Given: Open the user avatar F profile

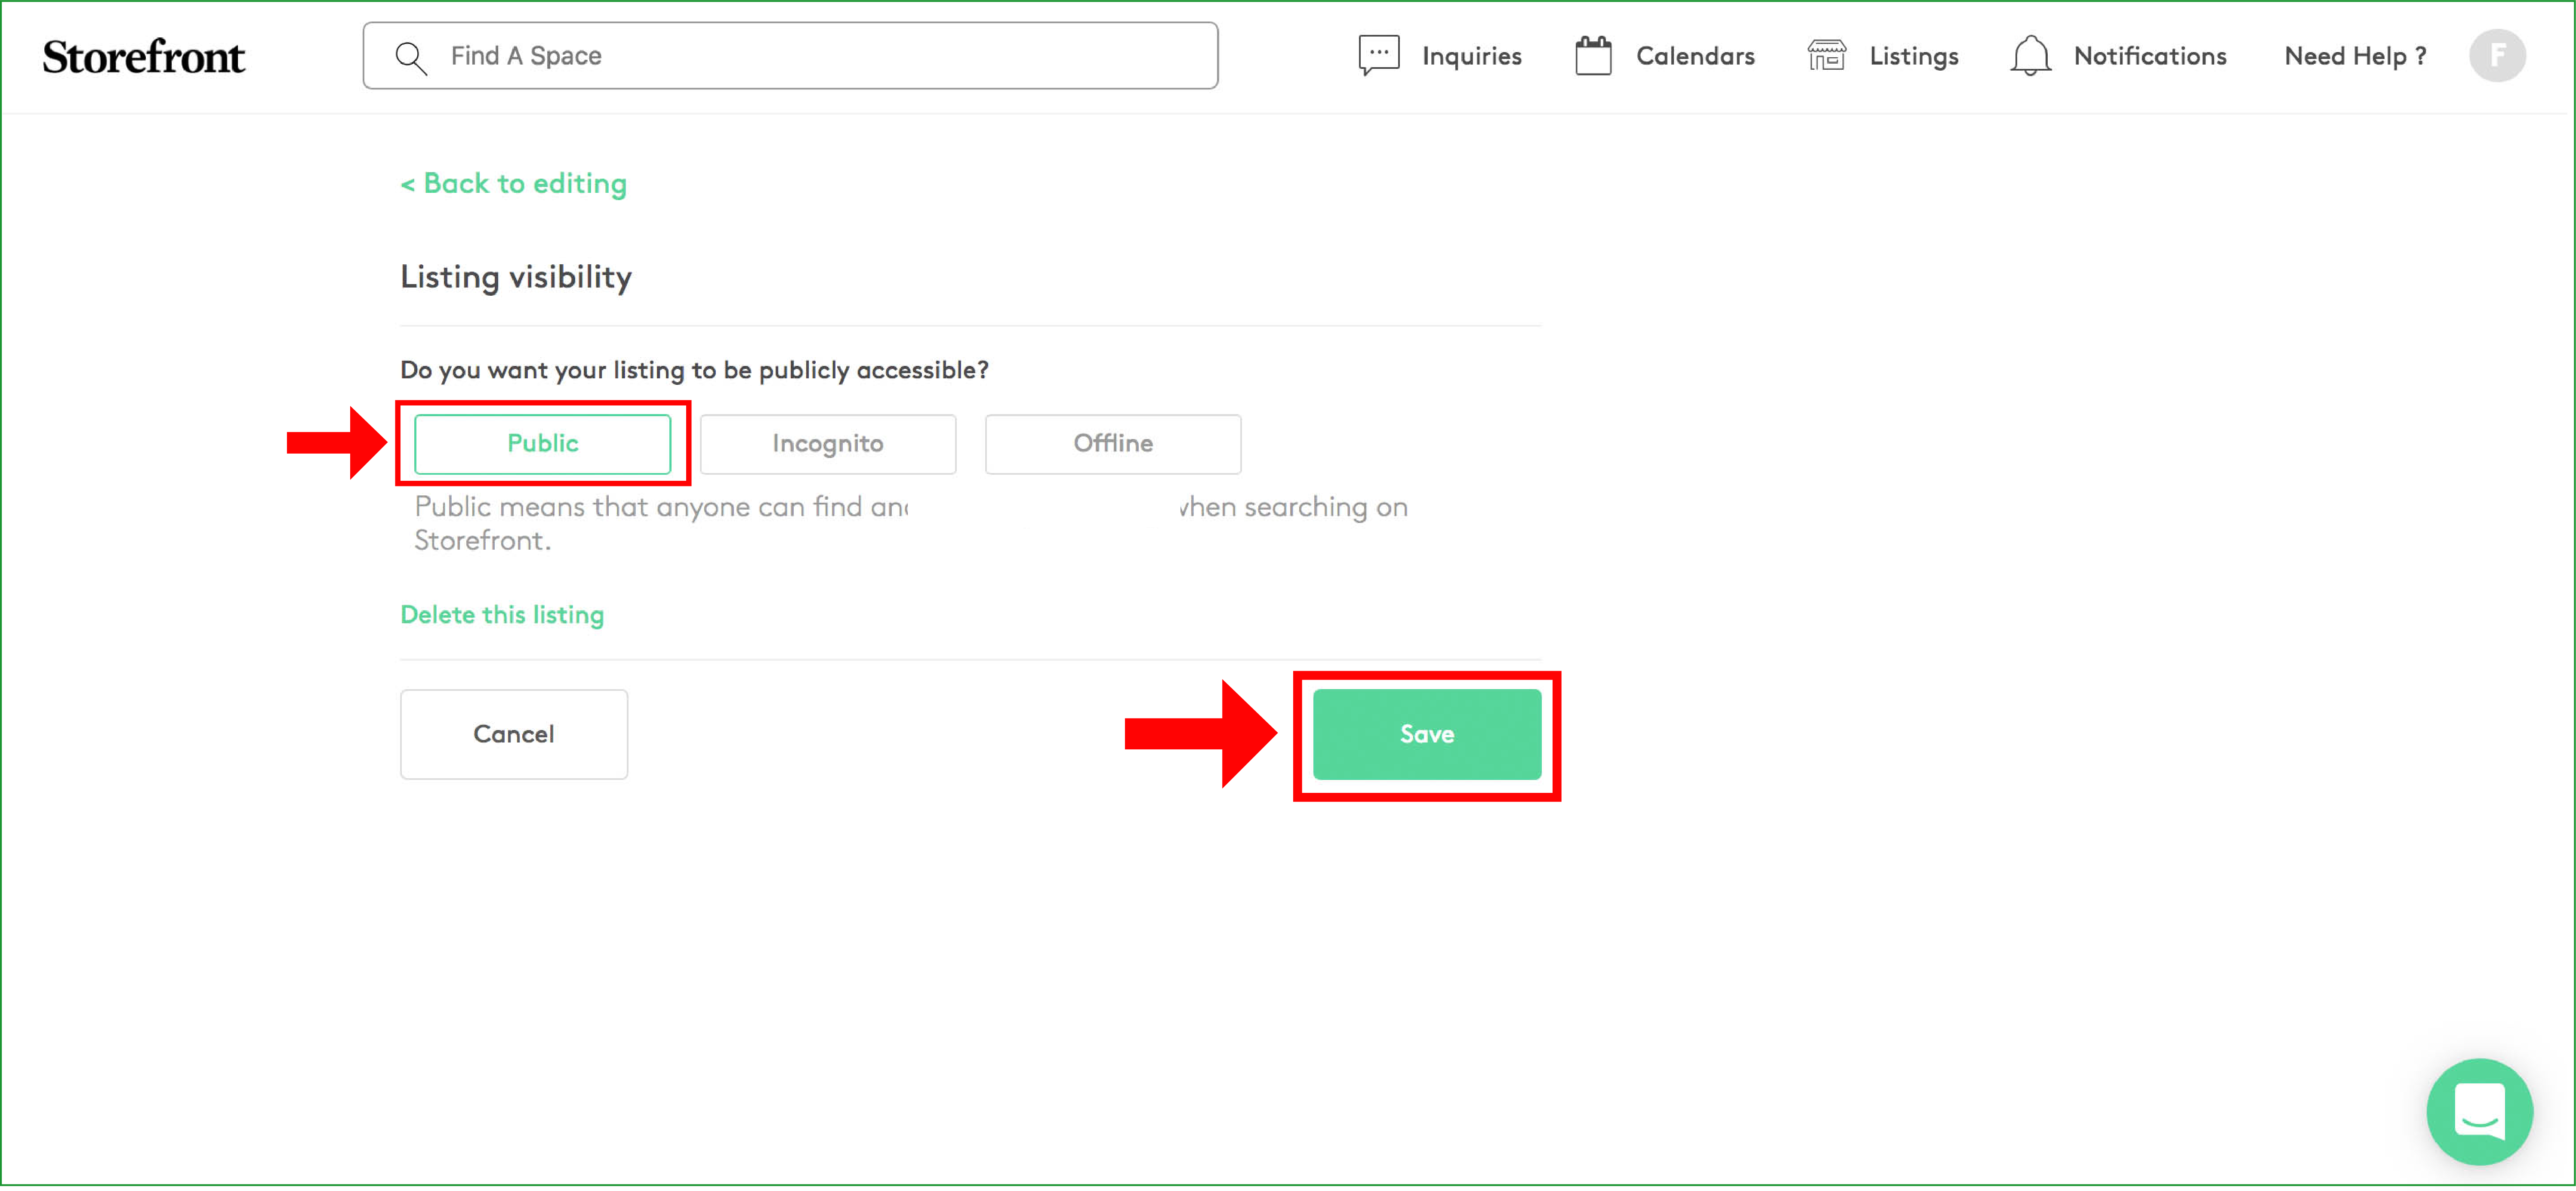Looking at the screenshot, I should pos(2496,55).
